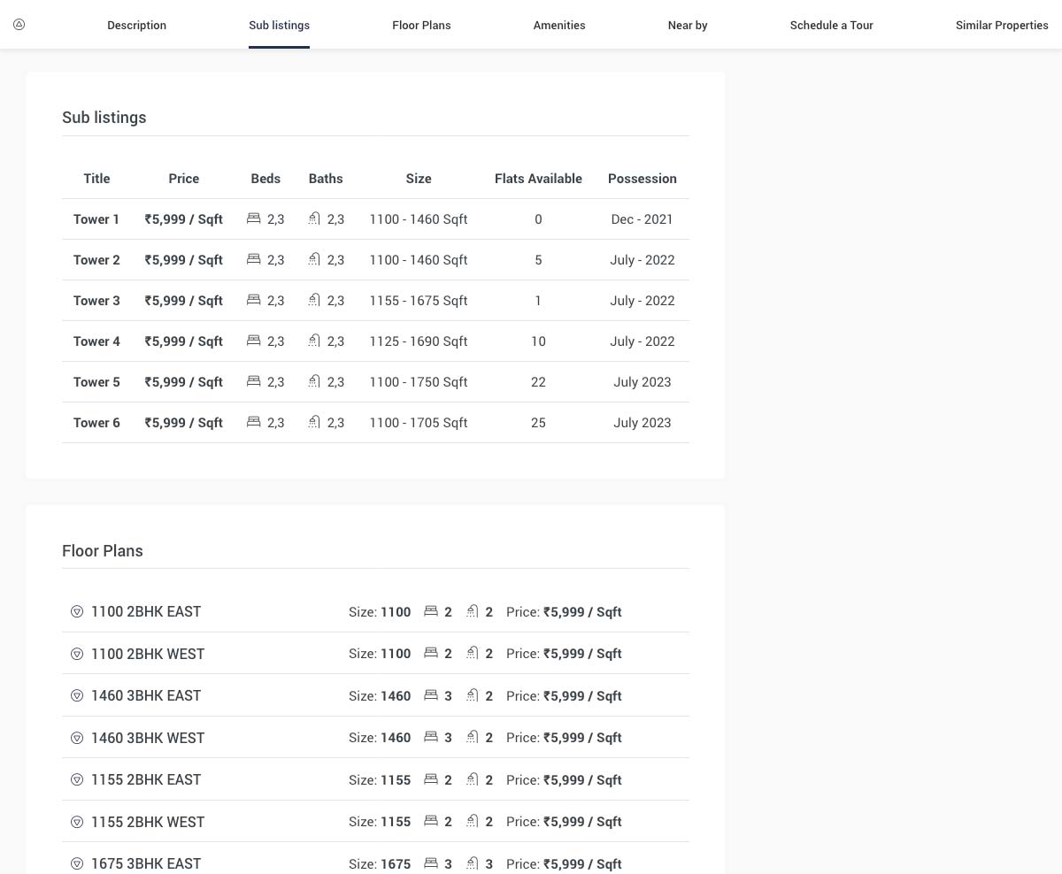Click the bath shower icon in Tower 1 row
Screen dimensions: 1062x874
pos(314,218)
